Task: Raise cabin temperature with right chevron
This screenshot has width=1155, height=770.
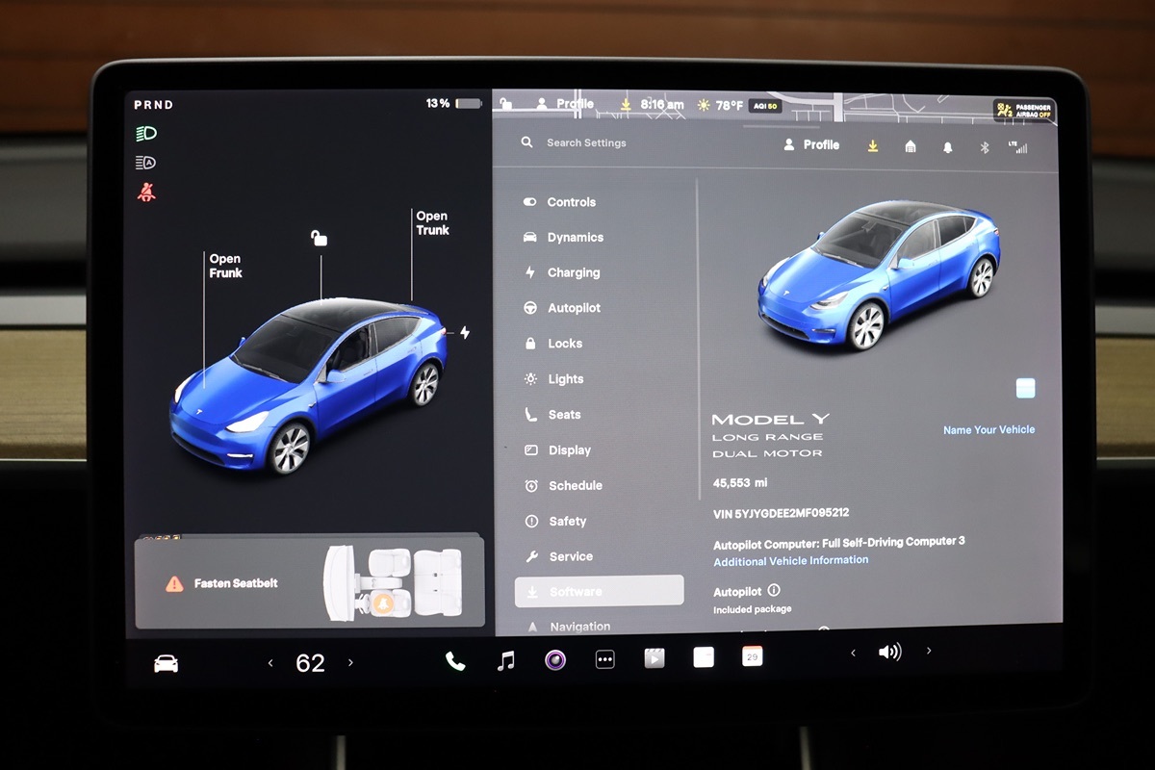Action: tap(350, 662)
